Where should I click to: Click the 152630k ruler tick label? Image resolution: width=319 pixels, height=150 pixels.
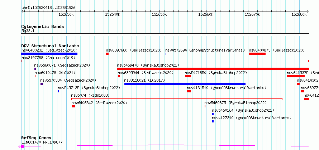(66, 14)
